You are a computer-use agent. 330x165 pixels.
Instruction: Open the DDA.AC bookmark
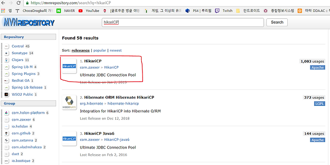click(313, 11)
